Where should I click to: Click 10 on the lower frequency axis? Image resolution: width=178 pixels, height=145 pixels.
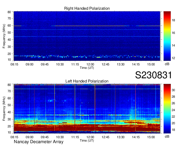pyautogui.click(x=9, y=132)
